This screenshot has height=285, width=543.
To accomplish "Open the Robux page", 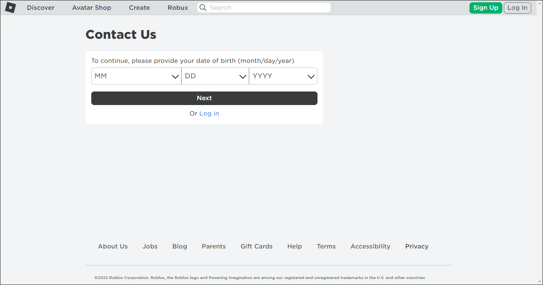I will click(x=178, y=8).
